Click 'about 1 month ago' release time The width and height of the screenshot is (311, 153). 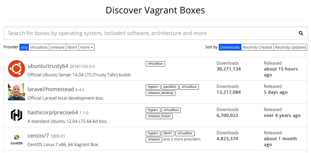(x=280, y=142)
